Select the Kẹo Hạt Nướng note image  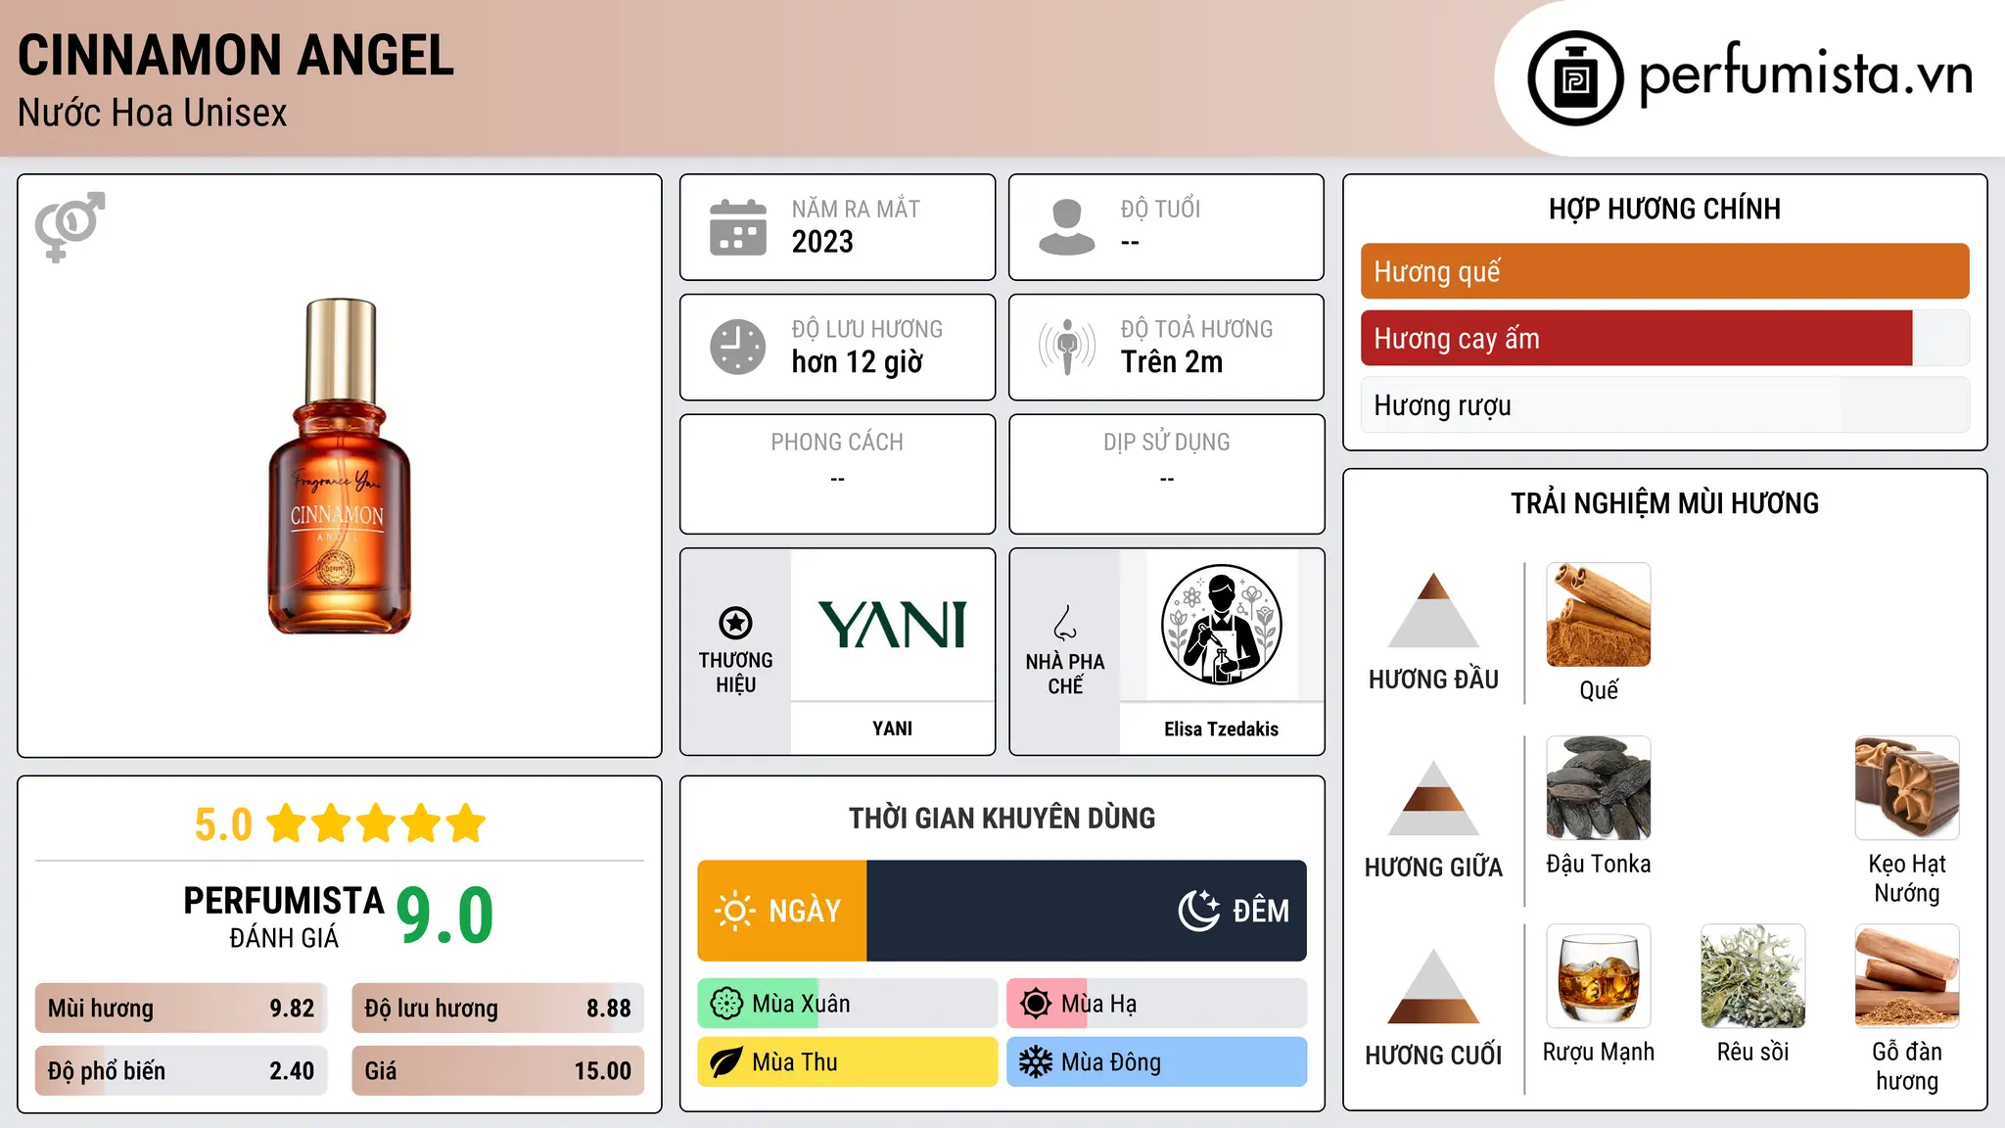click(x=1907, y=788)
